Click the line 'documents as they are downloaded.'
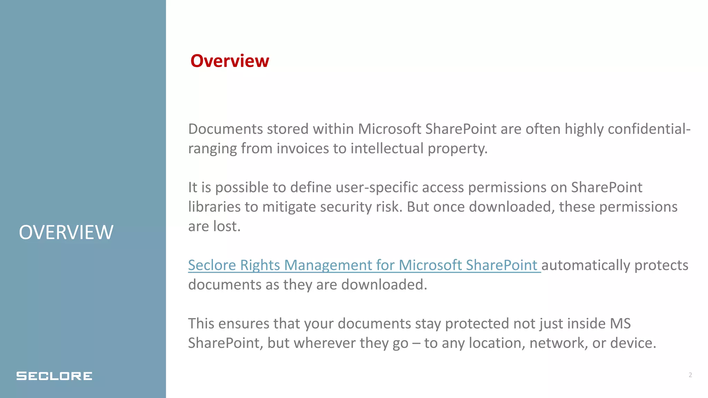708x398 pixels. [308, 285]
